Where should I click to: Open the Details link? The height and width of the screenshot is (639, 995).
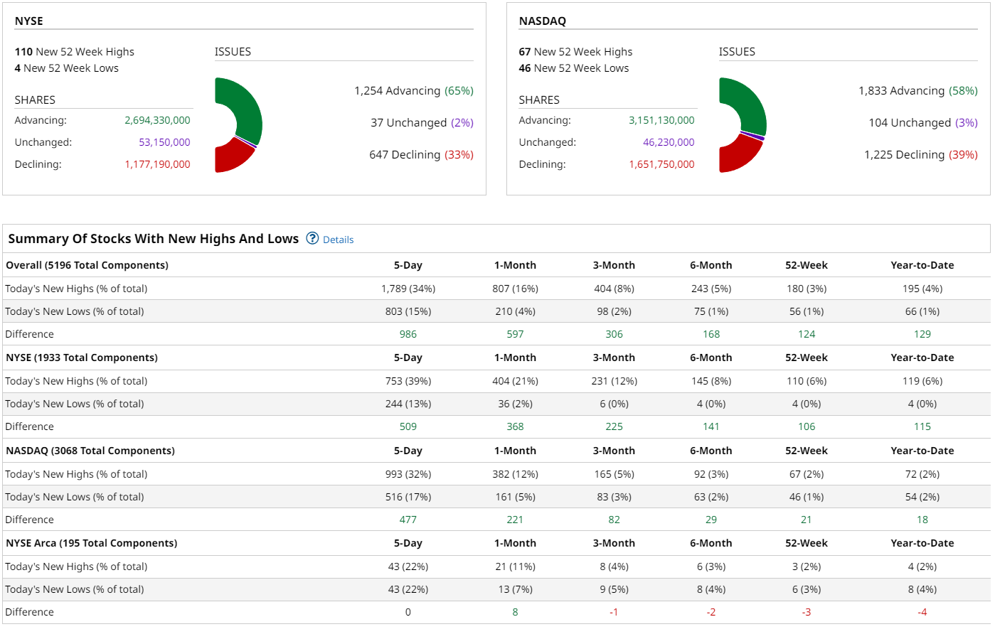[x=338, y=240]
